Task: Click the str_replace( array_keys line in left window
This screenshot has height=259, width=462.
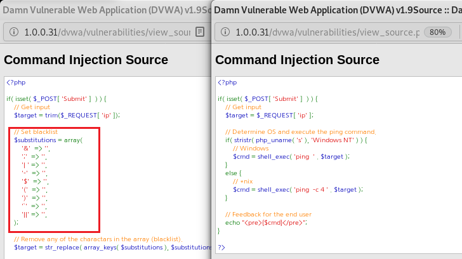Action: pyautogui.click(x=112, y=247)
